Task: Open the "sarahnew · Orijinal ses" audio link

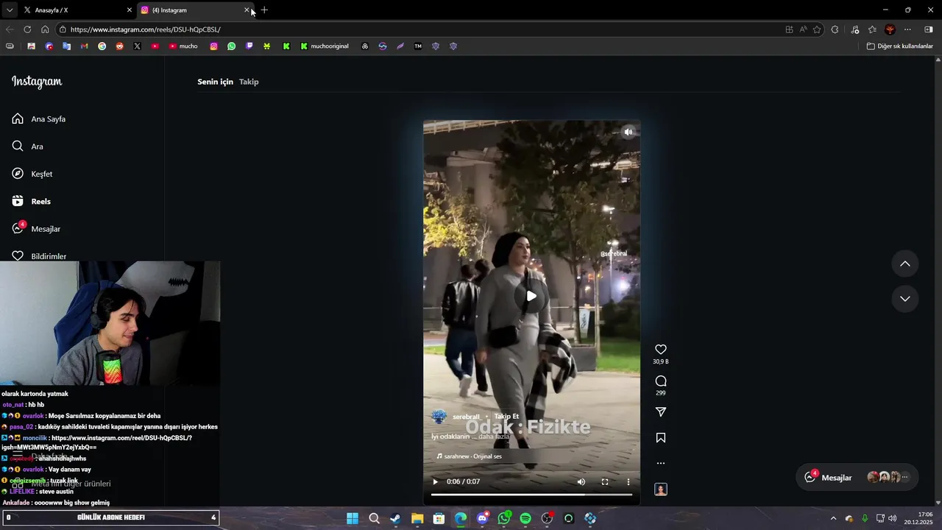Action: 470,456
